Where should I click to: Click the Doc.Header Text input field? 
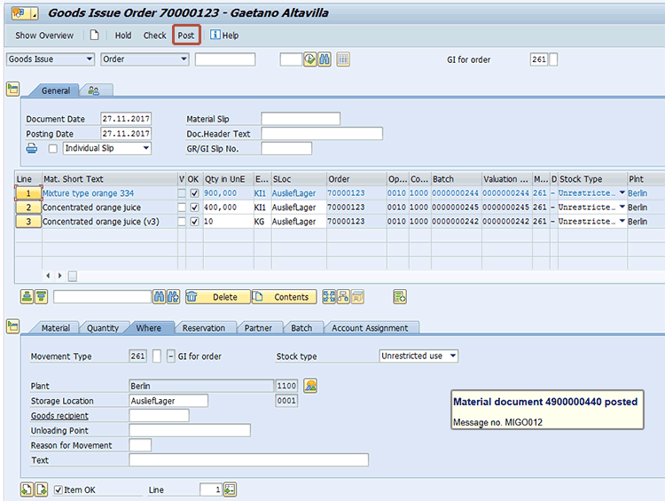321,134
